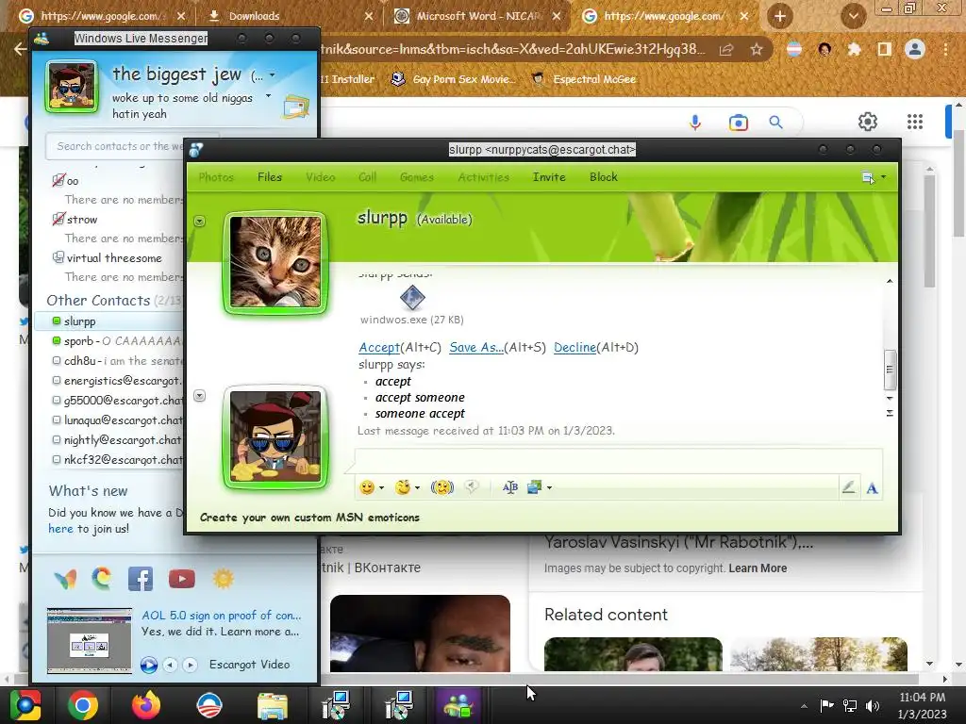Click Learn More about image copyright

tap(758, 568)
